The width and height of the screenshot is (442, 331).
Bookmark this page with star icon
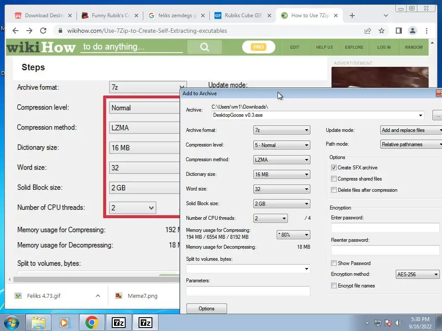[382, 31]
